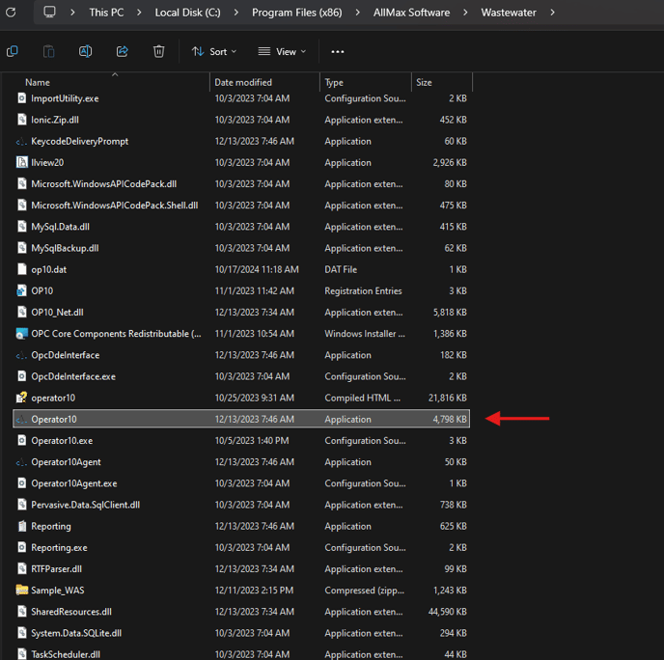Select System.Data.SQLite.dll file name
Image resolution: width=664 pixels, height=660 pixels.
tap(76, 633)
